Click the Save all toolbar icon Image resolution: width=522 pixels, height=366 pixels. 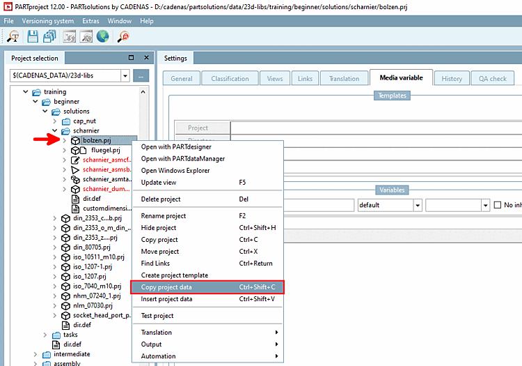coord(49,36)
